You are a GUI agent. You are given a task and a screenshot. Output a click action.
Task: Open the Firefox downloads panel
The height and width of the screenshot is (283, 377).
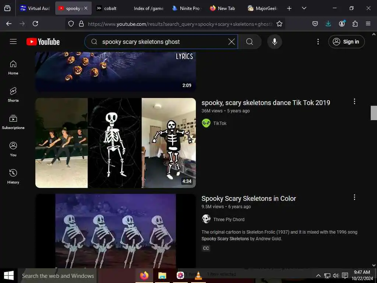(x=328, y=24)
